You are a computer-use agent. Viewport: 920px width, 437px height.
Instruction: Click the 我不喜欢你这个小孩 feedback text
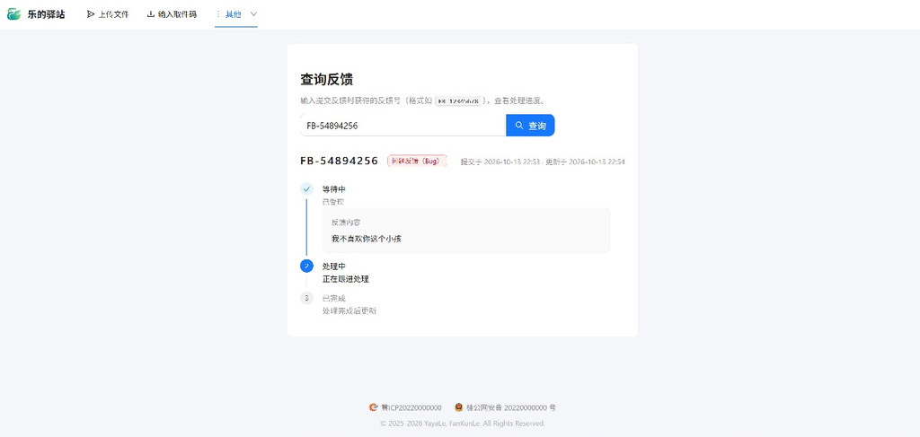pyautogui.click(x=367, y=239)
